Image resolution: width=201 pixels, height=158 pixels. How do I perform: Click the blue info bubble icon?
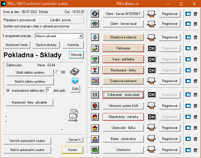(x=75, y=81)
